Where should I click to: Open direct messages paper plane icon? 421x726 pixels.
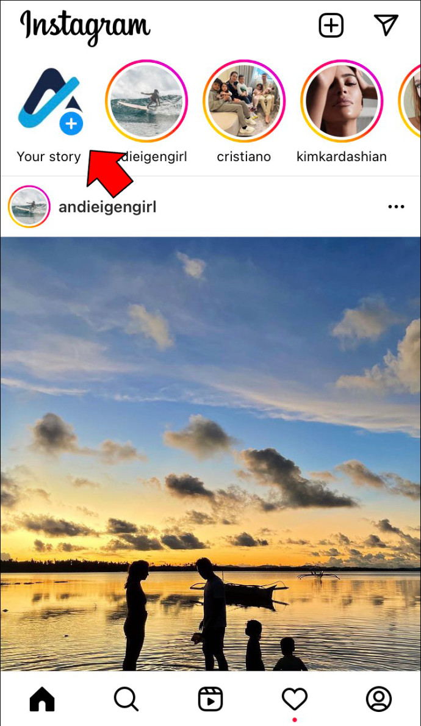click(x=386, y=24)
